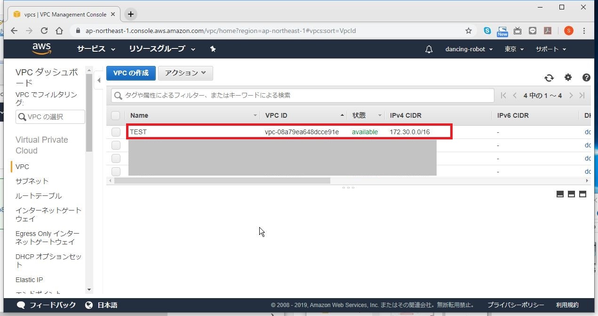598x316 pixels.
Task: Bookmark this page with the star icon
Action: click(x=469, y=31)
